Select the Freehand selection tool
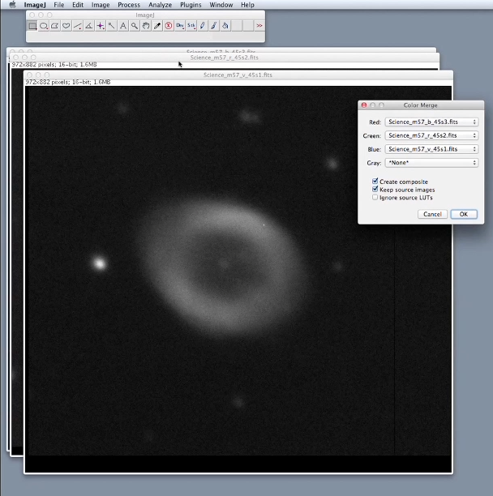This screenshot has width=493, height=496. [66, 26]
